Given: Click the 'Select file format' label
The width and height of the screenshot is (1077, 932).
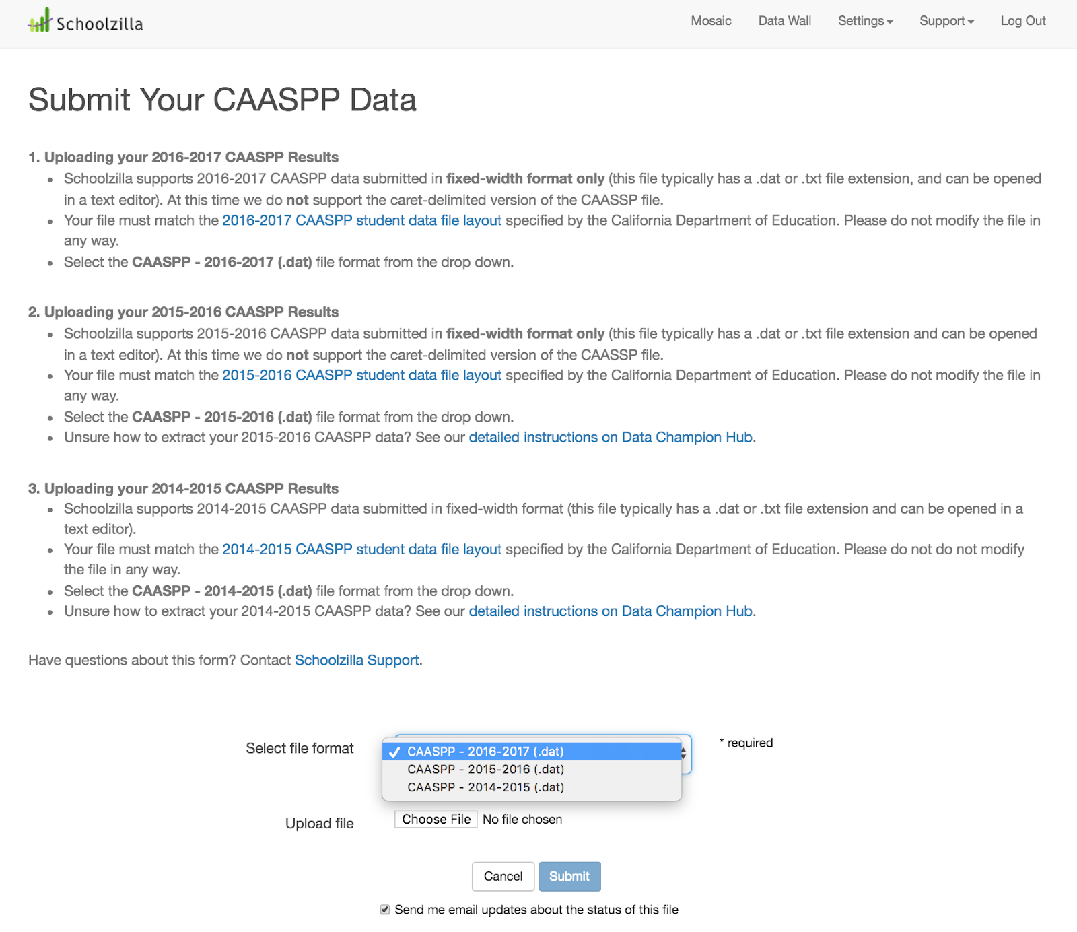Looking at the screenshot, I should pyautogui.click(x=300, y=748).
